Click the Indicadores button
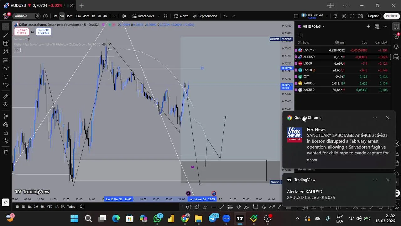 click(x=143, y=16)
